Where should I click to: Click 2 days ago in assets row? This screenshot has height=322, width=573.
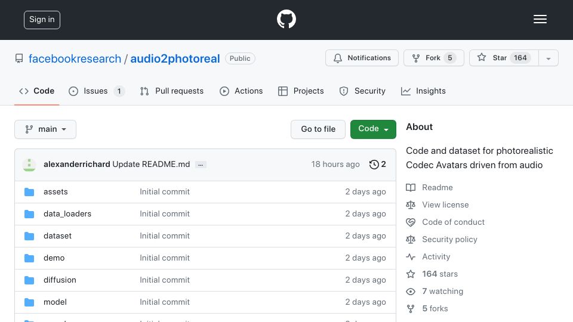365,191
